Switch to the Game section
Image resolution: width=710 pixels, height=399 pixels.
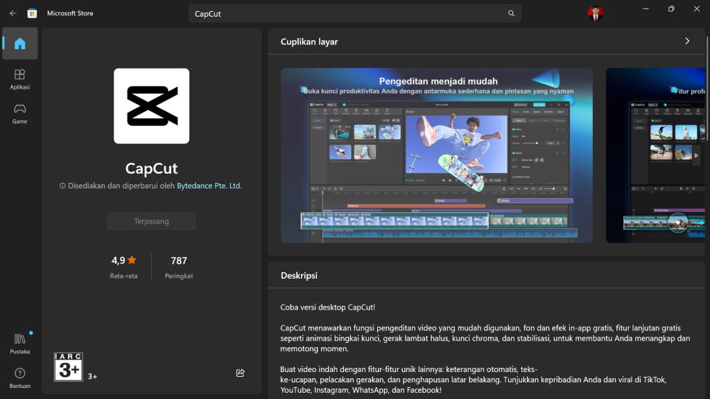(19, 113)
